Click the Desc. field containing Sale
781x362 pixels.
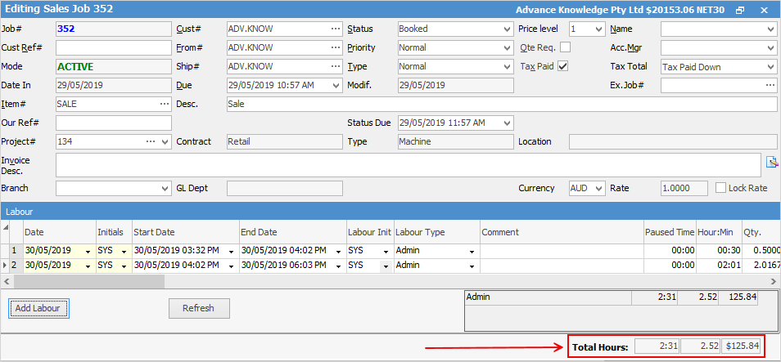[x=502, y=104]
